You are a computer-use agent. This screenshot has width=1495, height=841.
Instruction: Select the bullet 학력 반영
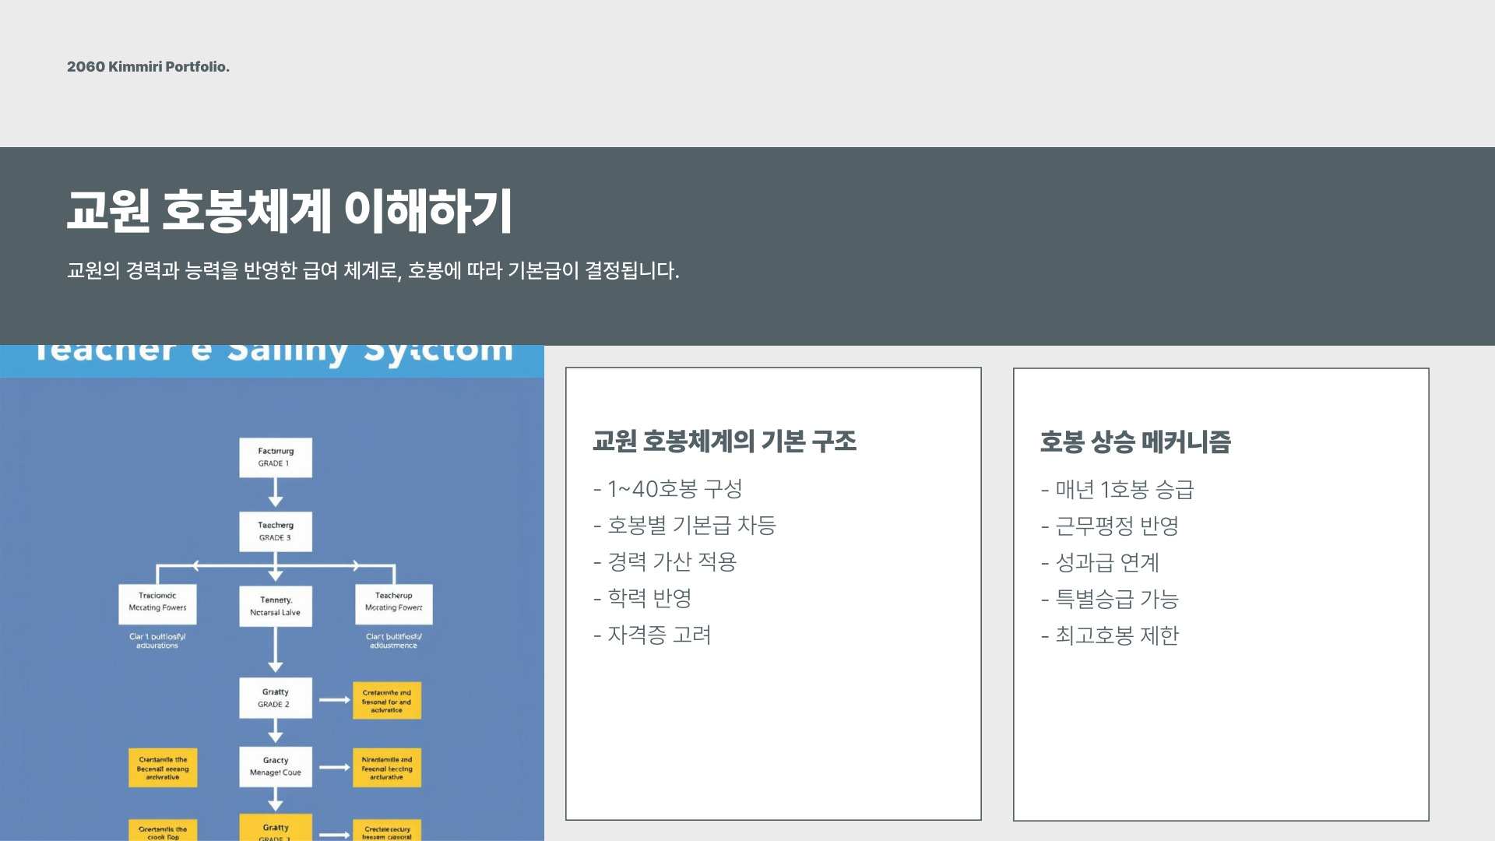[x=642, y=598]
